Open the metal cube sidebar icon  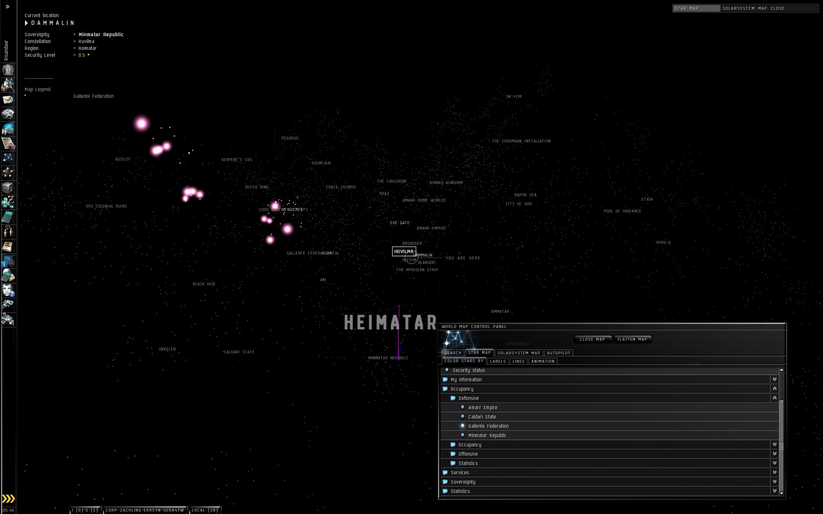(x=8, y=188)
